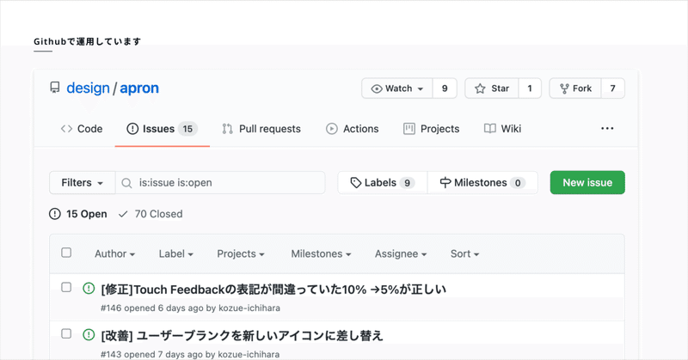Viewport: 688px width, 360px height.
Task: Click the Githubで運用しています heading
Action: (x=88, y=41)
